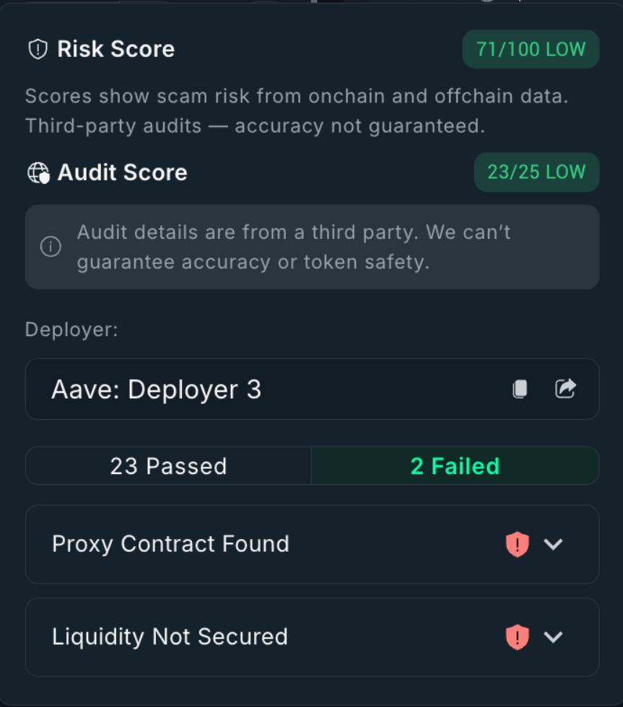Click the 71/100 LOW risk badge
Screen dimensions: 623x707
tap(531, 49)
